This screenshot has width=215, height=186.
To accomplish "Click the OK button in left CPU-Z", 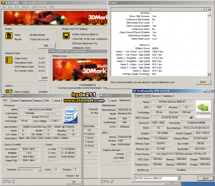I will click(x=74, y=182).
